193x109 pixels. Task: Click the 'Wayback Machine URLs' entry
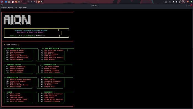pyautogui.click(x=19, y=58)
